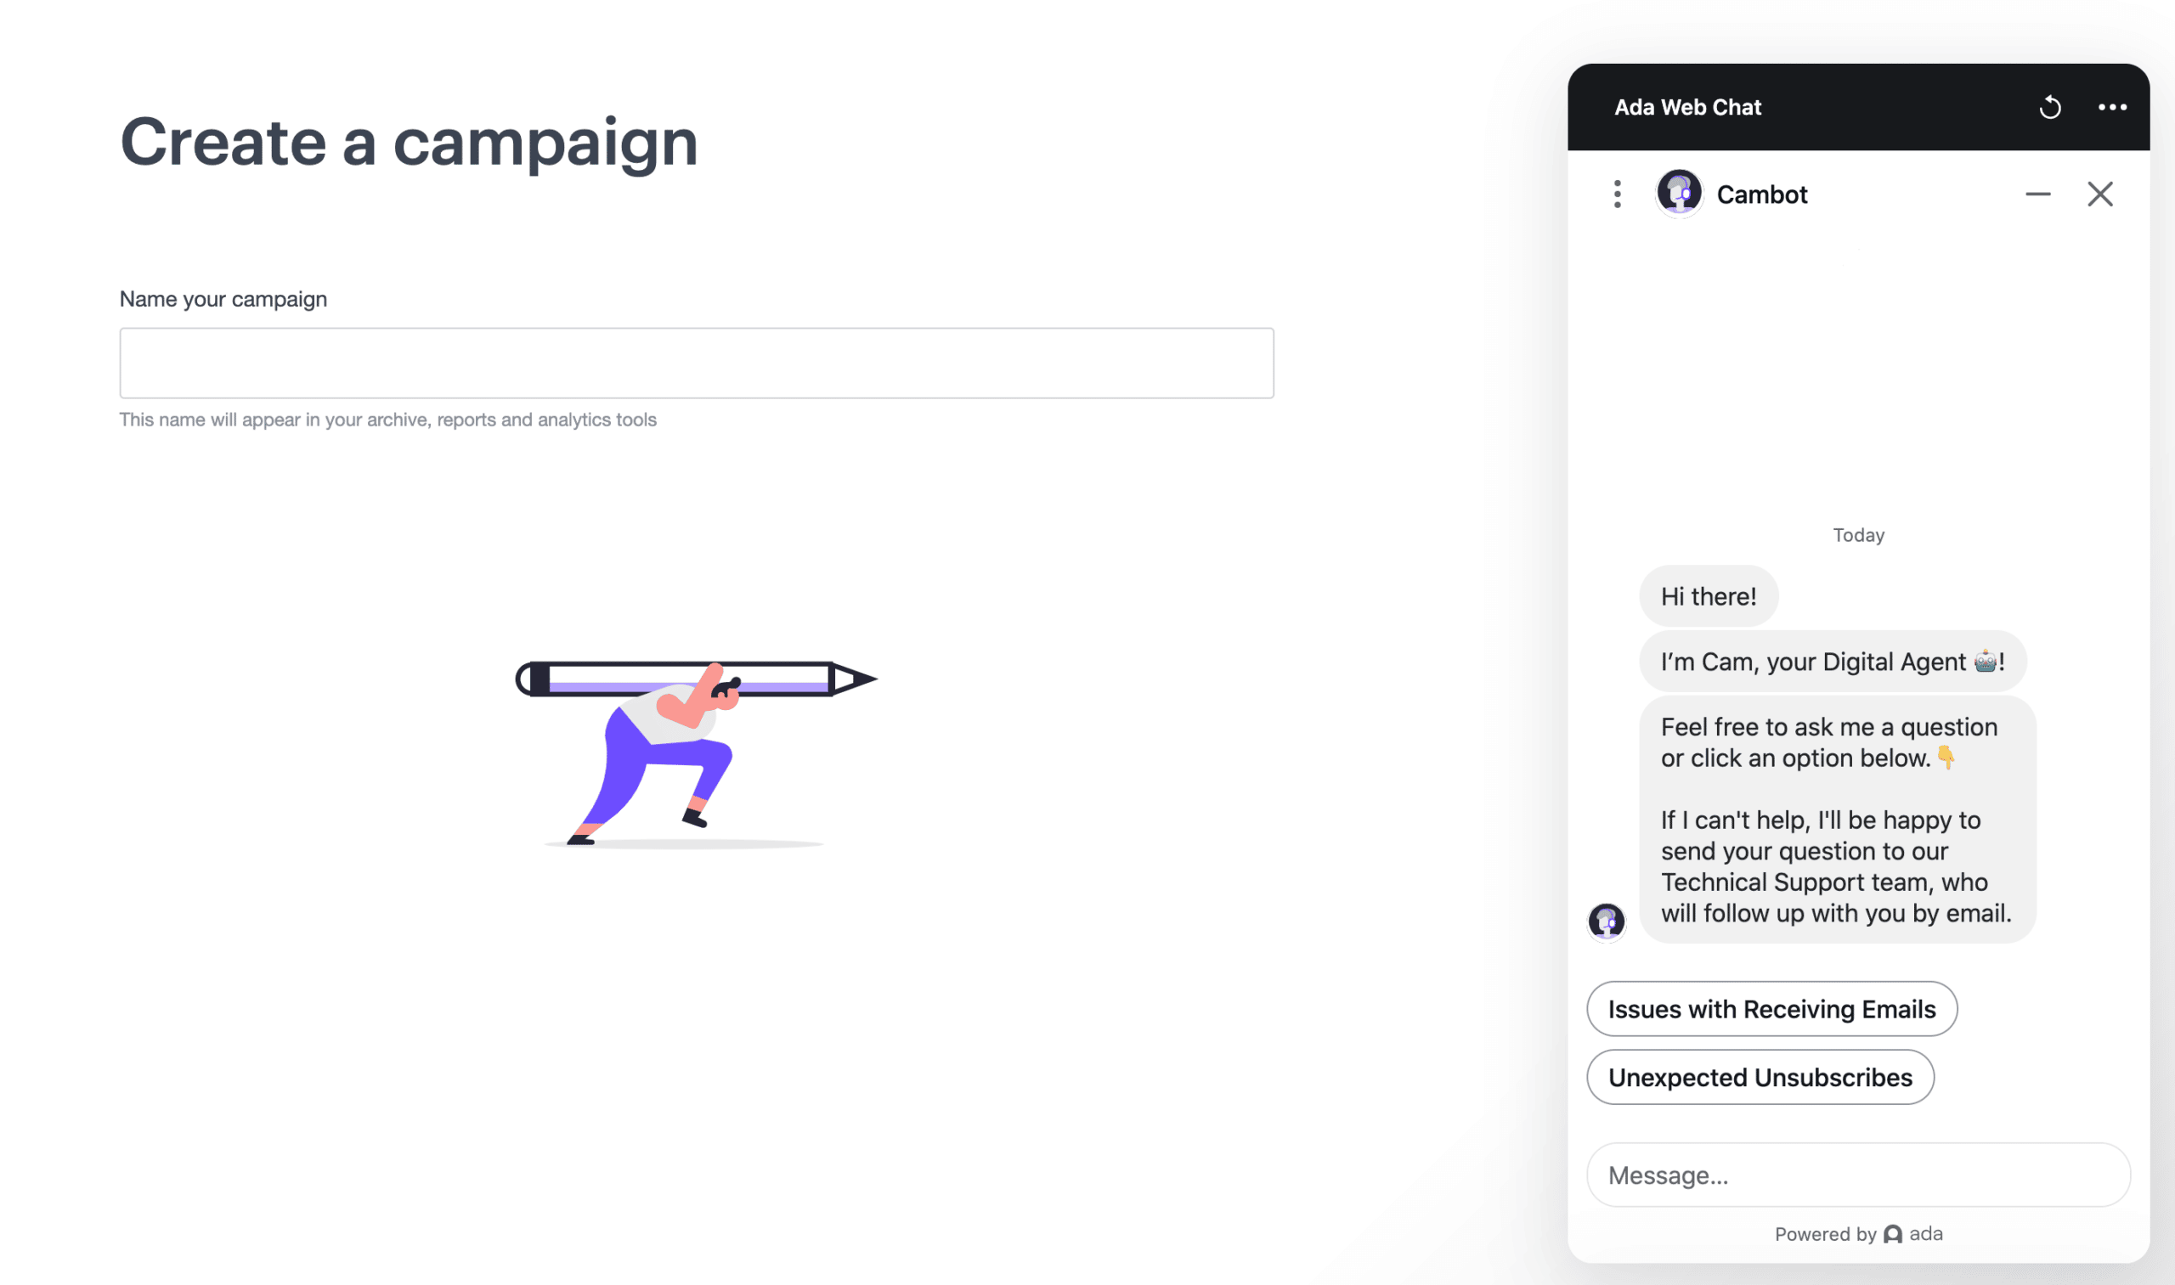Close the Cambot chat panel

tap(2099, 194)
